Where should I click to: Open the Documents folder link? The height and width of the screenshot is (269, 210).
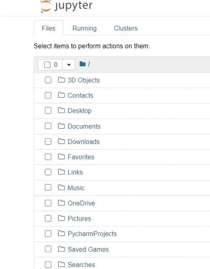(84, 126)
